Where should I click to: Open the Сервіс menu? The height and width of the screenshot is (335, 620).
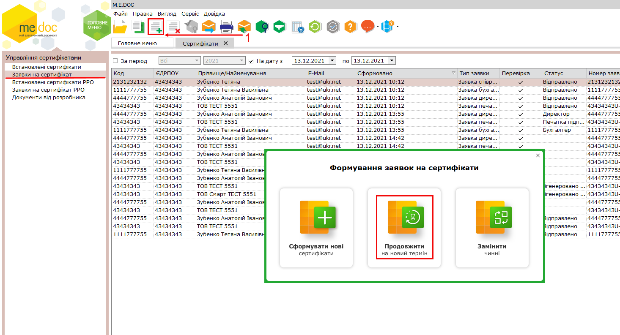pos(190,14)
